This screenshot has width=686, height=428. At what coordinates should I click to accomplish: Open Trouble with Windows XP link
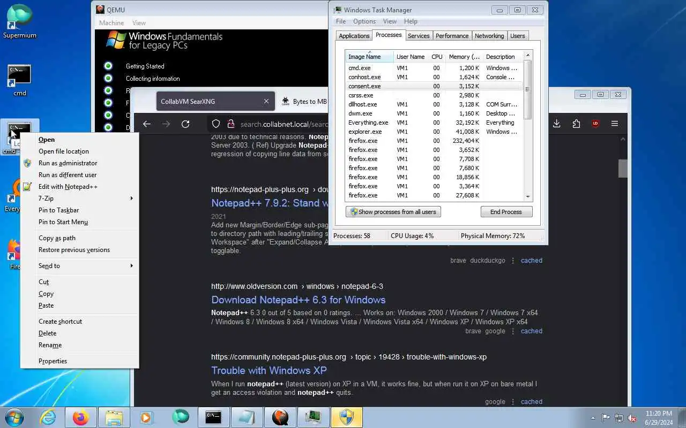pos(269,371)
